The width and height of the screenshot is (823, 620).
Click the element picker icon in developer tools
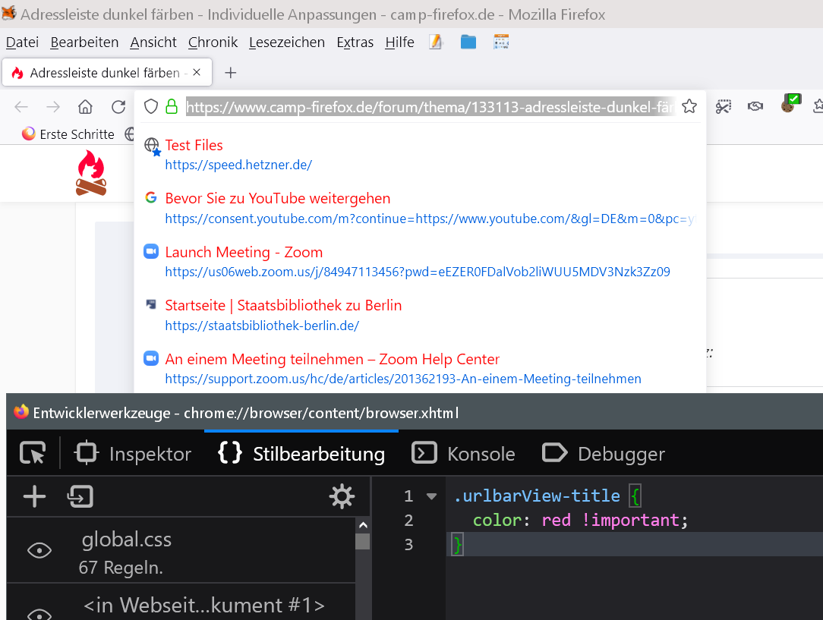click(x=33, y=454)
